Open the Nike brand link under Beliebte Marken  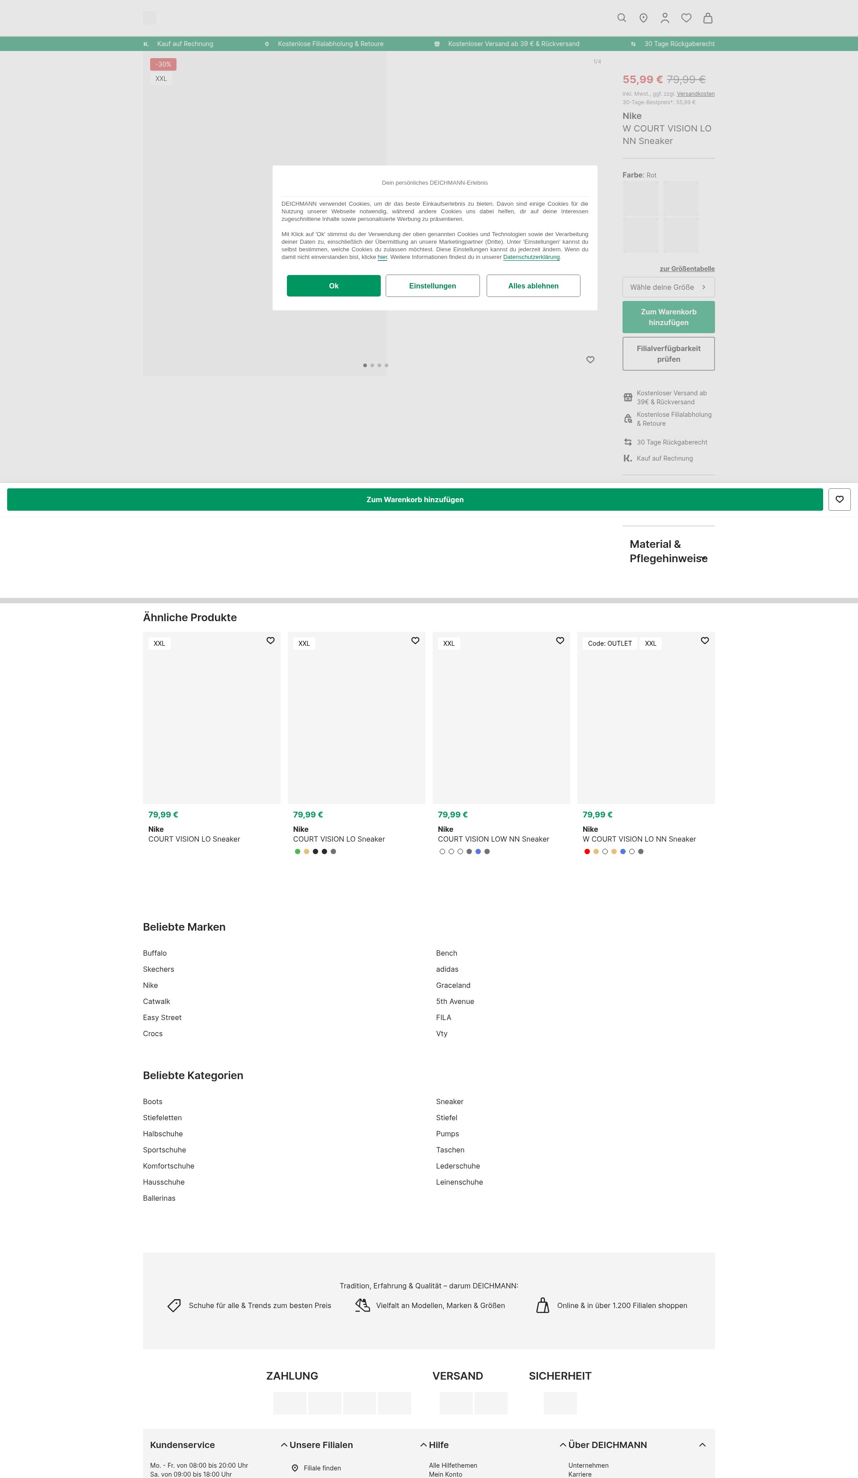click(x=150, y=985)
